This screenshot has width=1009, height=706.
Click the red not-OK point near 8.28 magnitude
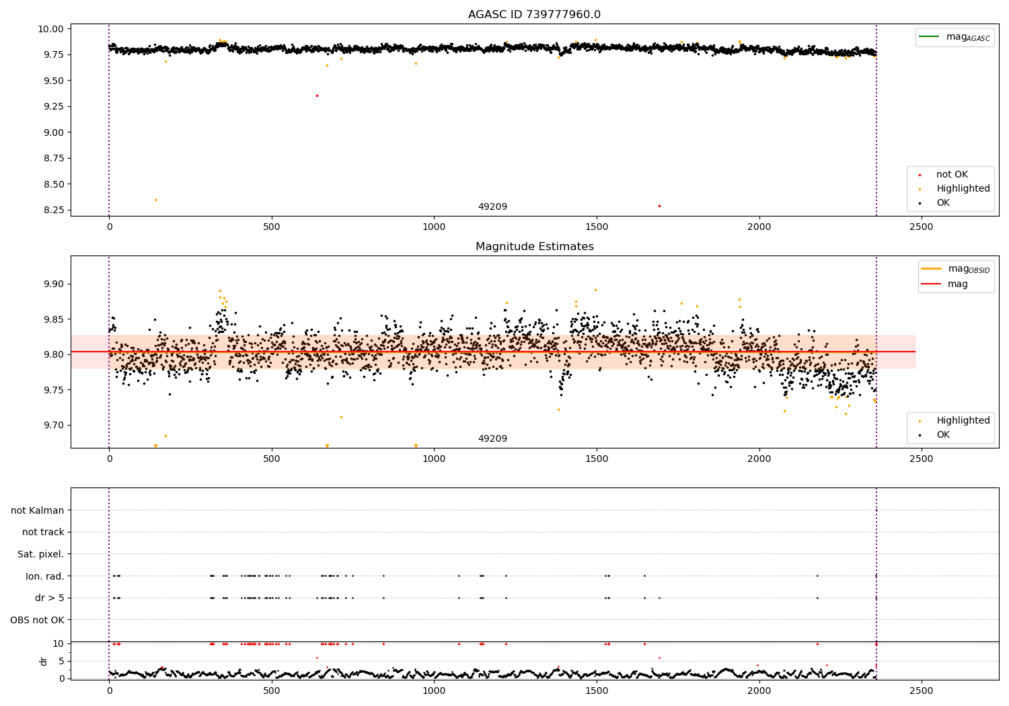coord(659,206)
